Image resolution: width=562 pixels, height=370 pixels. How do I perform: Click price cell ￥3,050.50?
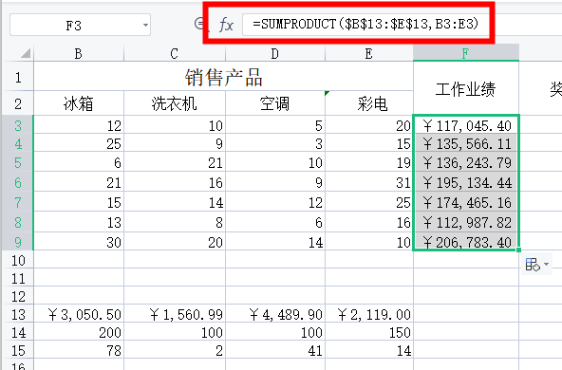[79, 314]
